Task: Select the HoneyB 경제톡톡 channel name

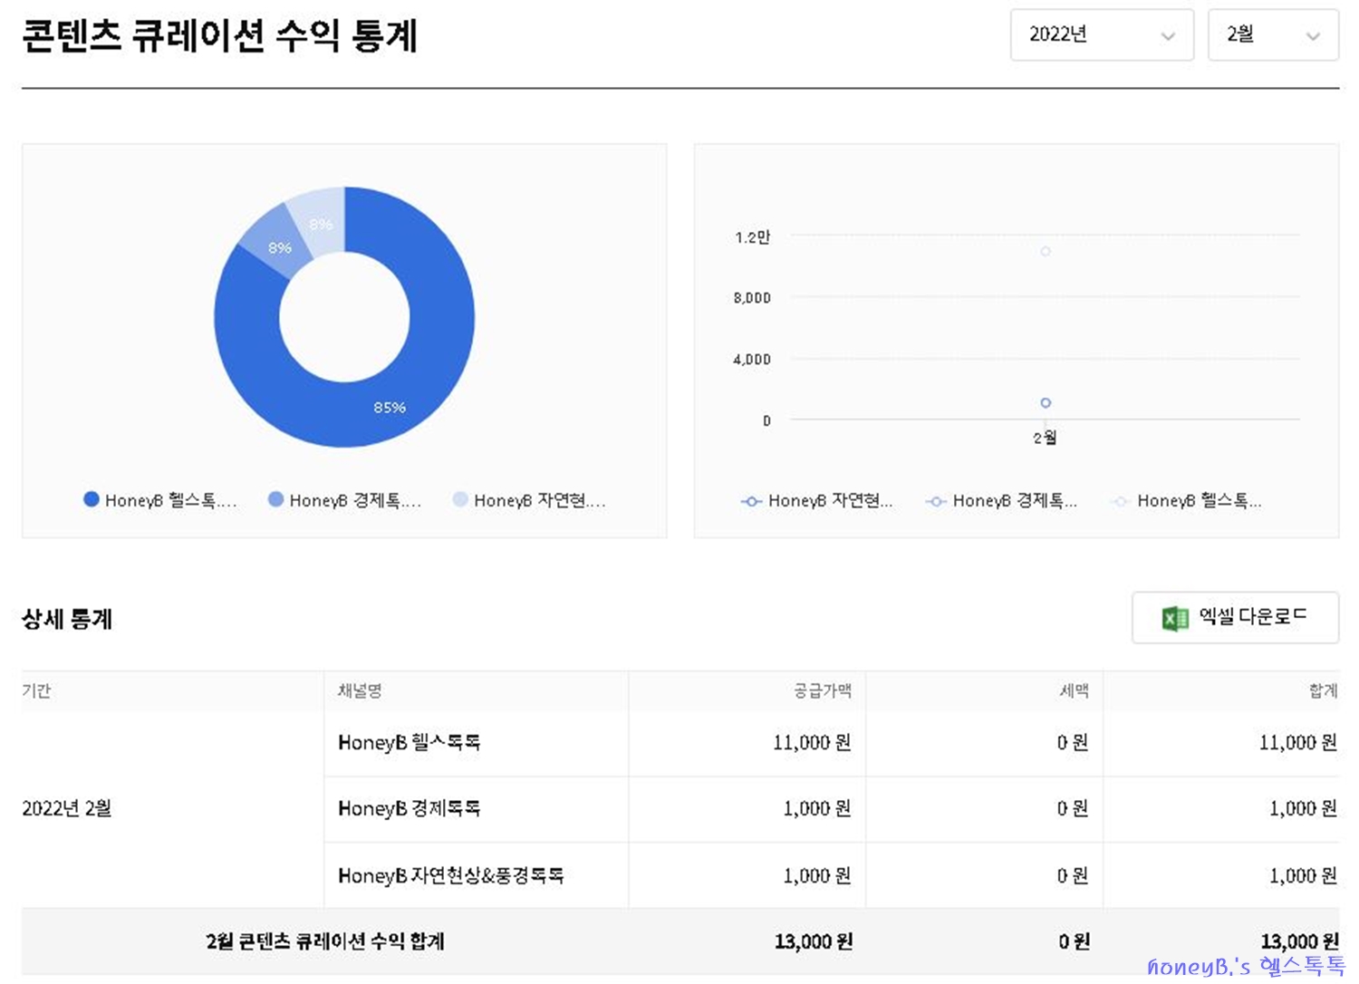Action: coord(409,808)
